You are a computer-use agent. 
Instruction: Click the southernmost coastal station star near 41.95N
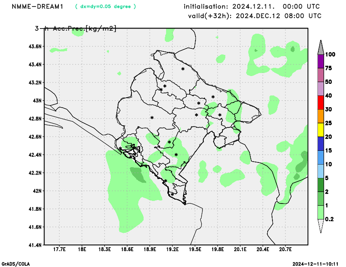click(x=172, y=194)
